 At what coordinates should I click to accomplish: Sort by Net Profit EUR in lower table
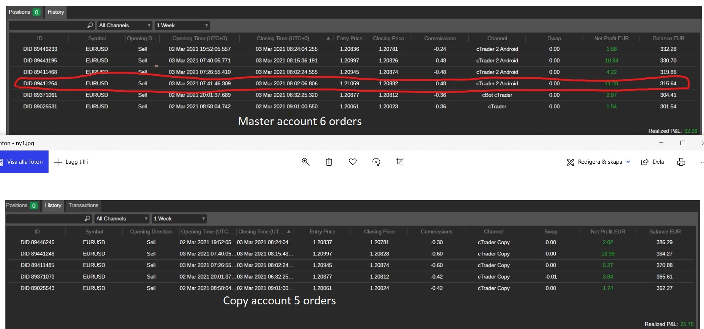click(x=608, y=232)
